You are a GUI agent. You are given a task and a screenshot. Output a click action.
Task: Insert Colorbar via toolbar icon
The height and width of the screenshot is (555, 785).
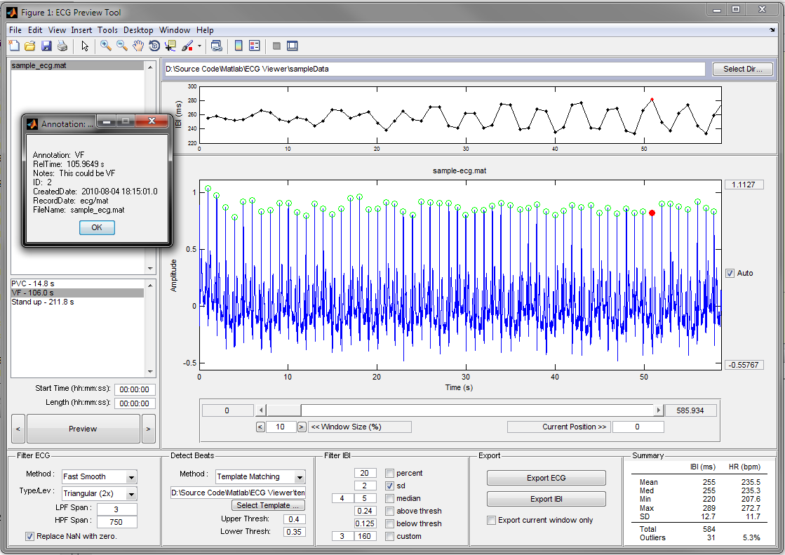click(239, 46)
